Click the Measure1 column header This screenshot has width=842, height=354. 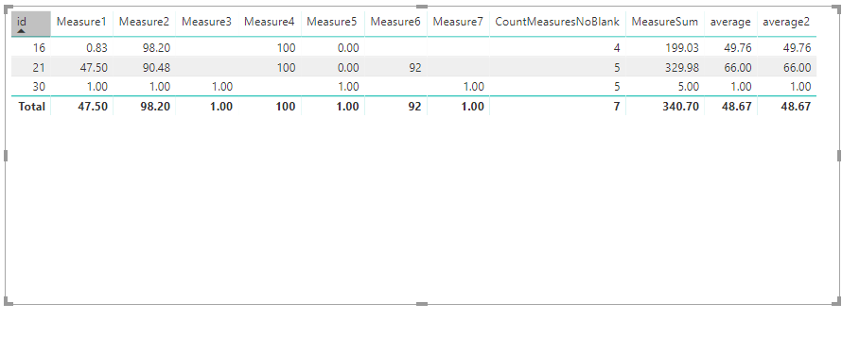point(81,22)
